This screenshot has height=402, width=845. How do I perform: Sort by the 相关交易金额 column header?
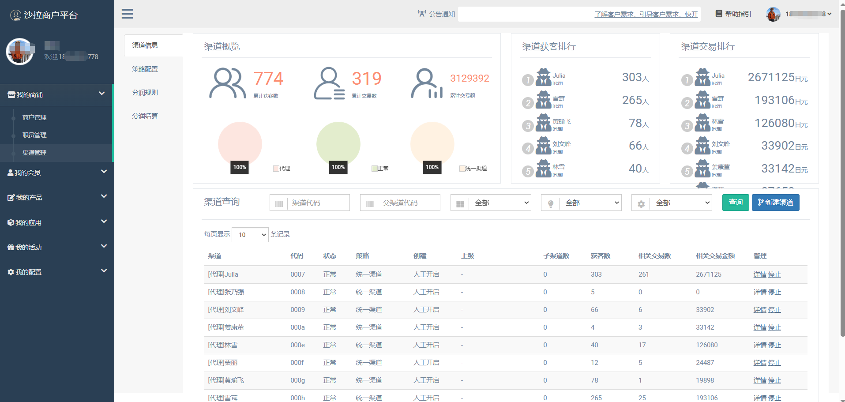tap(715, 256)
